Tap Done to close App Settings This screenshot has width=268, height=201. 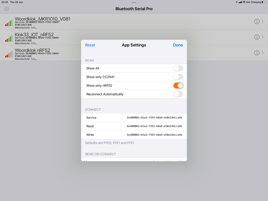[178, 45]
